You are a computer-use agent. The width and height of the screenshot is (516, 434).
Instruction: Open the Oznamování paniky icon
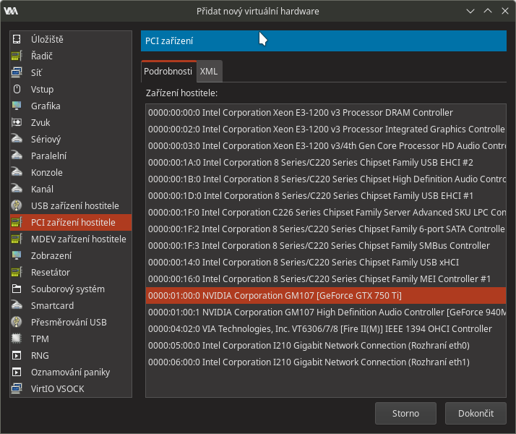point(17,372)
